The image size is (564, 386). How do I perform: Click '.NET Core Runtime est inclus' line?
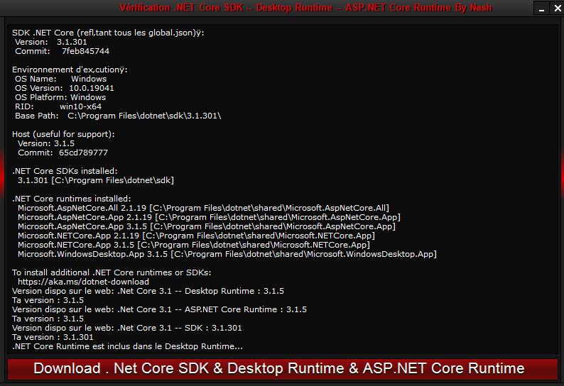[127, 346]
